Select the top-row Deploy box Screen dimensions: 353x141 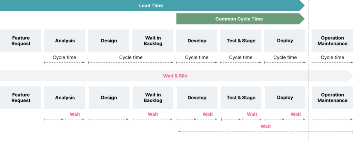(x=285, y=41)
